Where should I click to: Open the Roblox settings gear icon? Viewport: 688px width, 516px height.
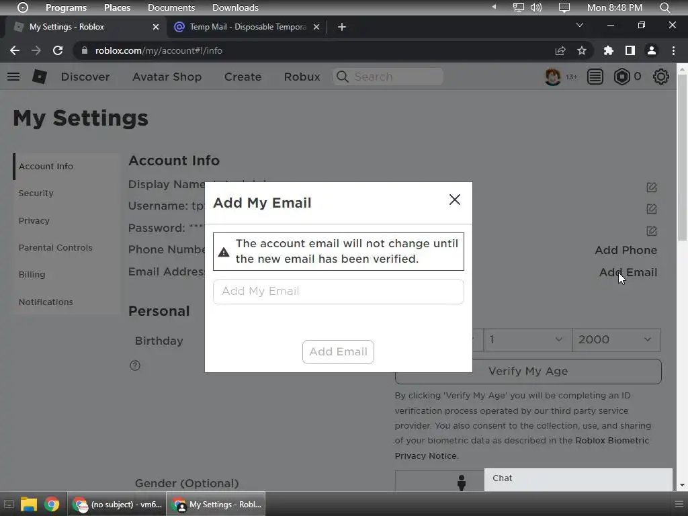(x=661, y=77)
